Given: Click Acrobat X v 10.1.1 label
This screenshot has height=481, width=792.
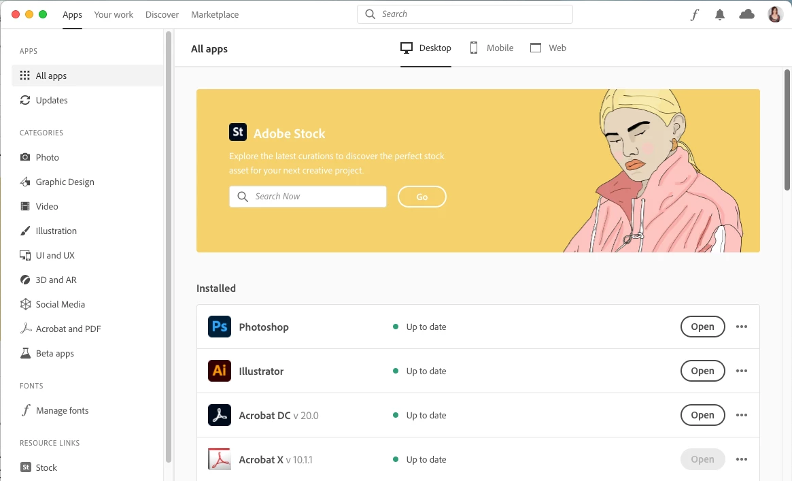Looking at the screenshot, I should click(276, 460).
